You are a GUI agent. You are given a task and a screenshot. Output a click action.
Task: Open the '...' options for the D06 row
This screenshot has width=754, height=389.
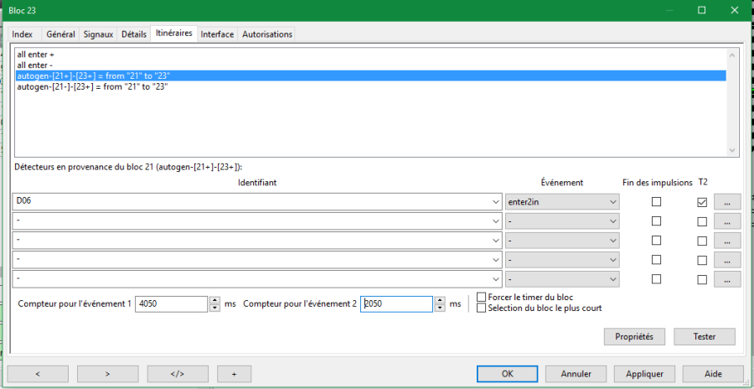pos(727,202)
